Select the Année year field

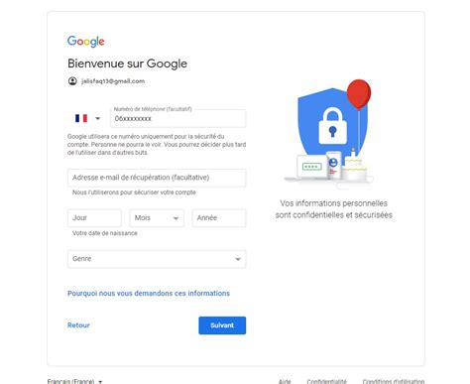point(219,218)
